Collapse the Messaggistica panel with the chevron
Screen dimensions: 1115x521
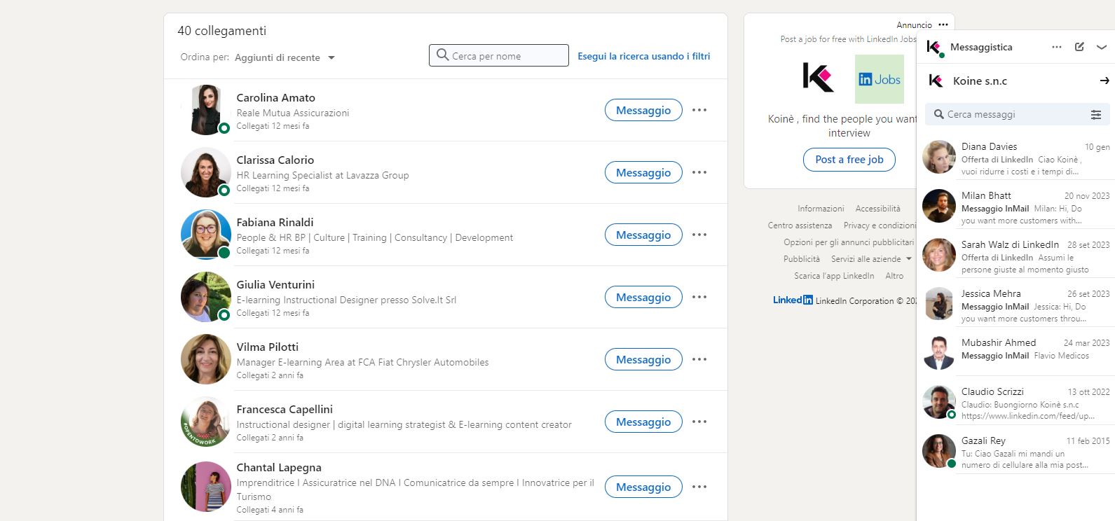(1101, 47)
